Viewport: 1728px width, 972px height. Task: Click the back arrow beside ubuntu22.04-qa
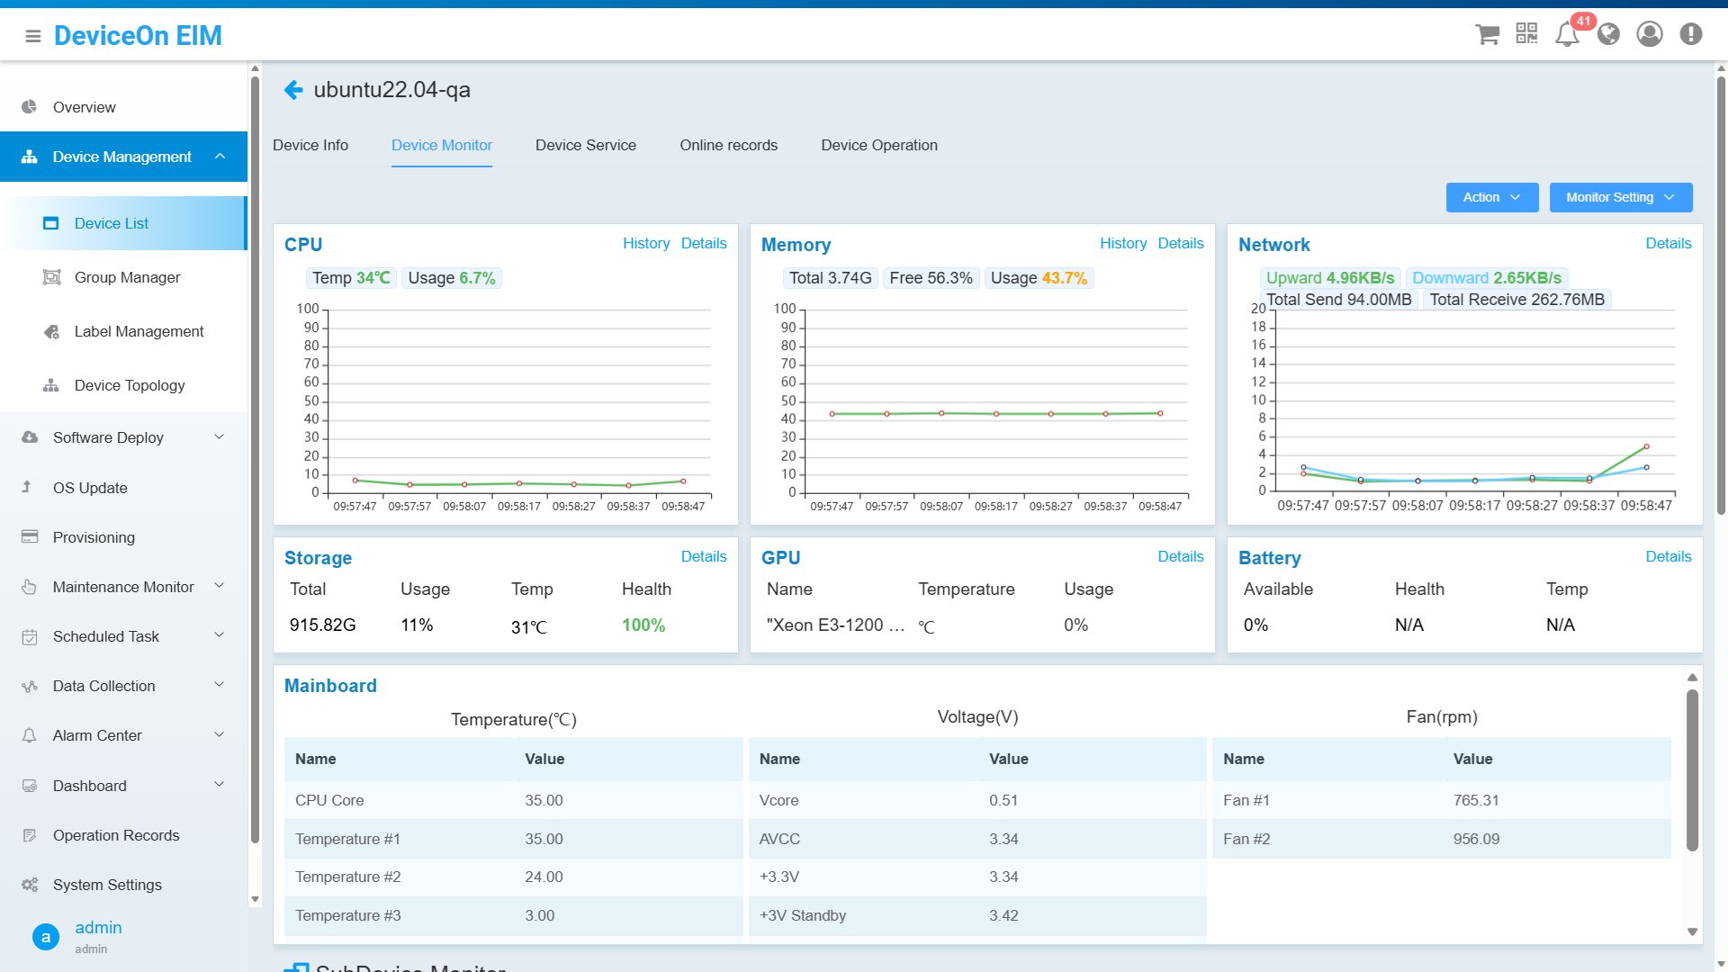[293, 90]
